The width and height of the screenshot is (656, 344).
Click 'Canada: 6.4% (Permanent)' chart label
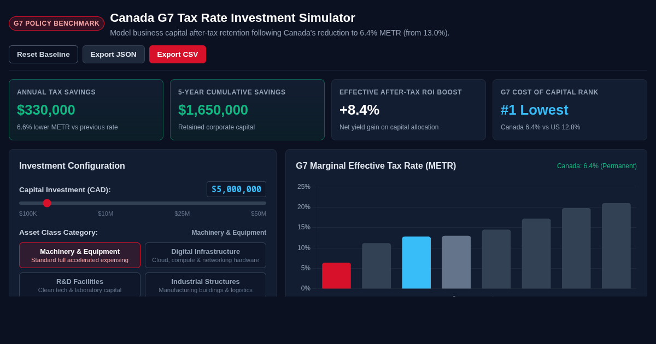597,166
